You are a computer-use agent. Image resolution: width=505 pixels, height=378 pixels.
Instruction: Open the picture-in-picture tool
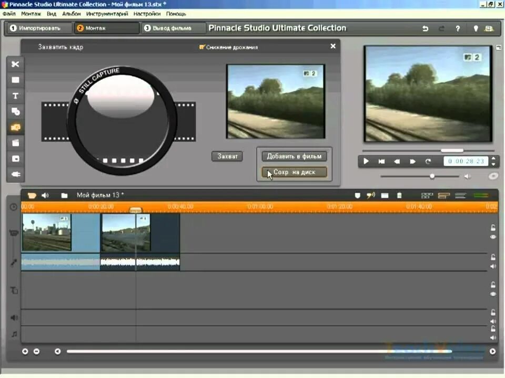tap(15, 159)
